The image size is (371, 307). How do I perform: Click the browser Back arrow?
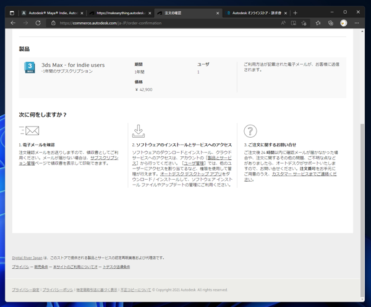point(13,23)
